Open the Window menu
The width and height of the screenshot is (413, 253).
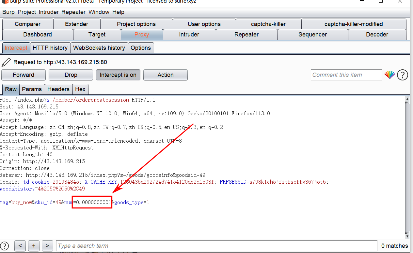coord(99,12)
